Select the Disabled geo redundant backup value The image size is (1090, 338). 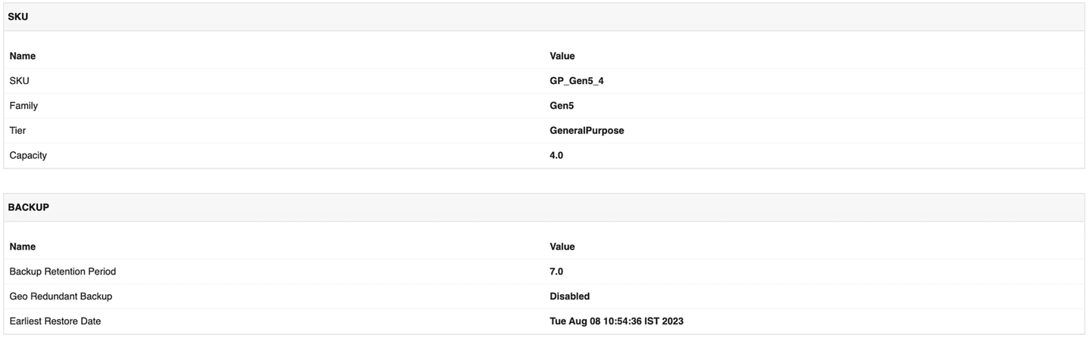coord(569,296)
